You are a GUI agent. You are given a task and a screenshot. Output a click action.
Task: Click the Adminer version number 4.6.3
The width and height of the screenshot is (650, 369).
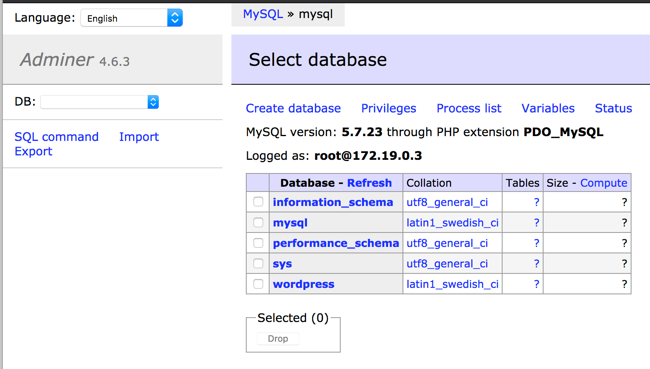tap(114, 61)
